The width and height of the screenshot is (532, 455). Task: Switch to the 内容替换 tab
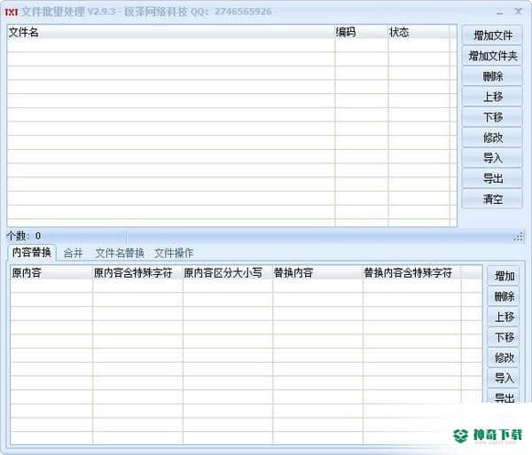[32, 252]
